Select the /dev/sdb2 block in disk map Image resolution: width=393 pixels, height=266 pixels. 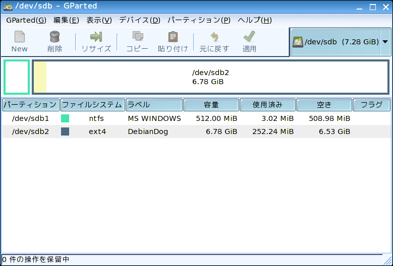210,77
